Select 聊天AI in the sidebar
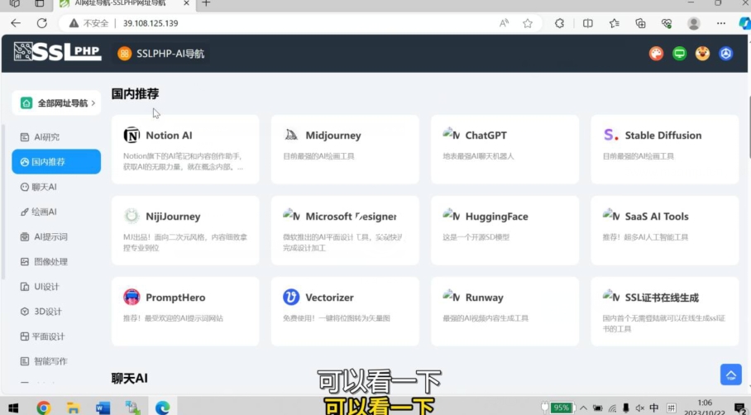The width and height of the screenshot is (751, 415). click(x=45, y=187)
